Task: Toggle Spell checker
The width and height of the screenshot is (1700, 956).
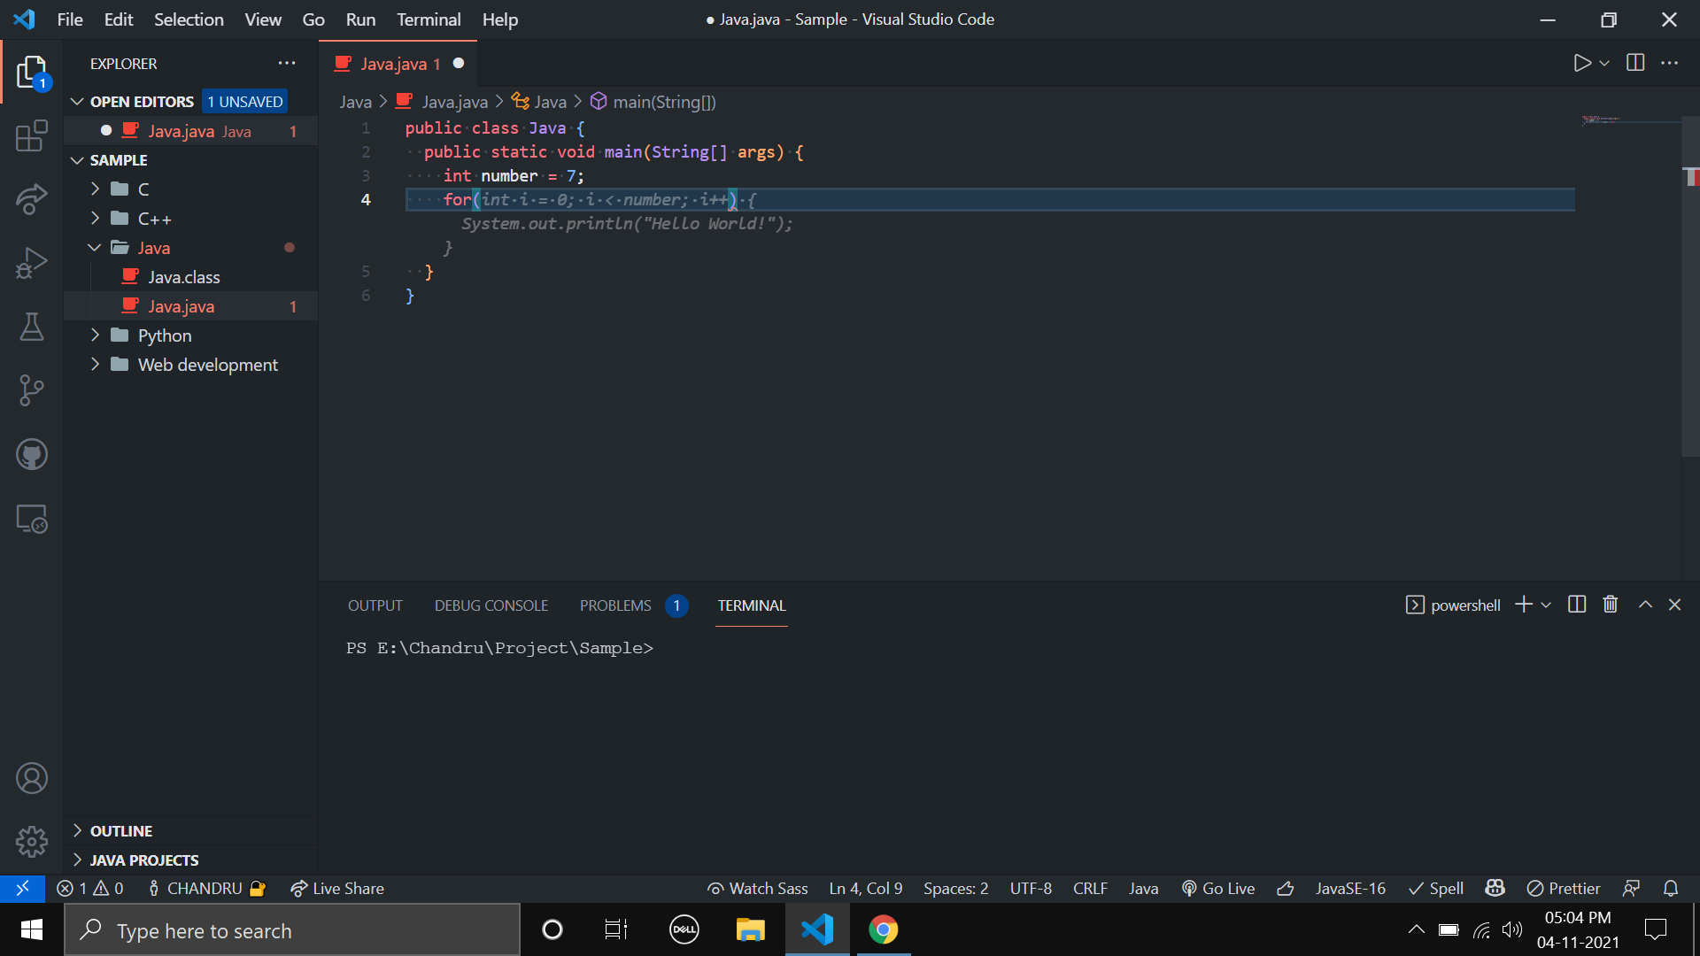Action: [1436, 888]
